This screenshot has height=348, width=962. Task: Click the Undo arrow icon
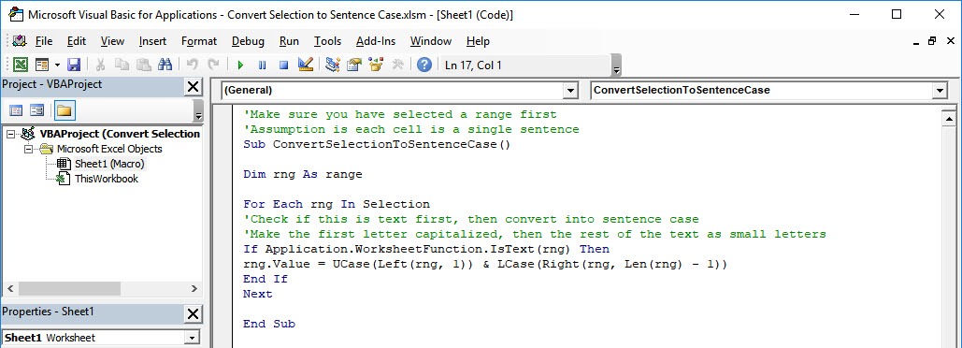(192, 65)
